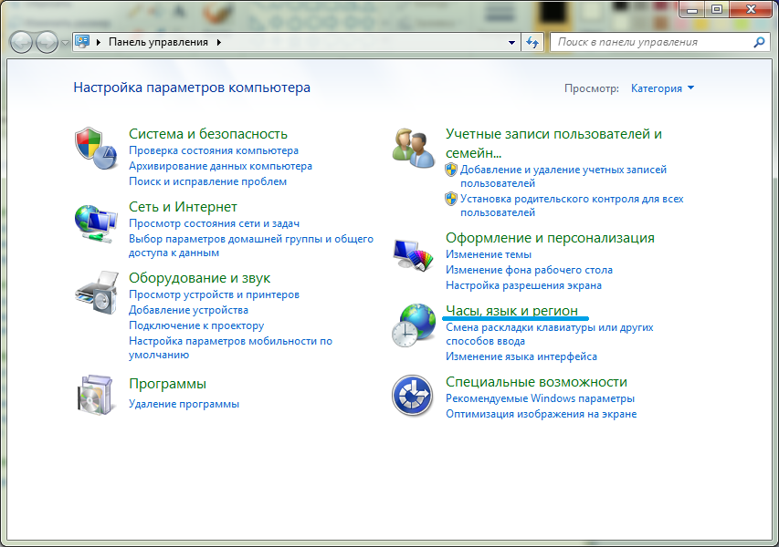The image size is (779, 547).
Task: Open Сеть и Интернет category
Action: tap(183, 207)
